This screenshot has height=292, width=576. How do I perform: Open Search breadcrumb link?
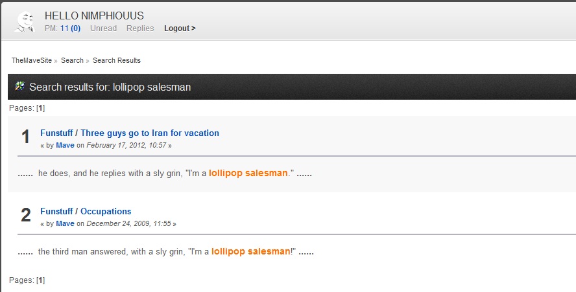(72, 60)
